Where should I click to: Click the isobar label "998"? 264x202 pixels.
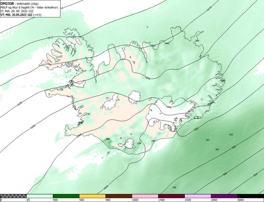(x=234, y=147)
